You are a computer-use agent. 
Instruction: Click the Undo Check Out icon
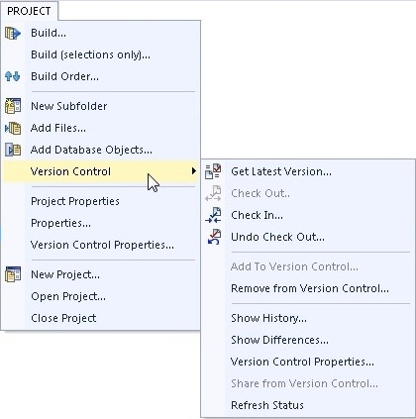(x=214, y=237)
